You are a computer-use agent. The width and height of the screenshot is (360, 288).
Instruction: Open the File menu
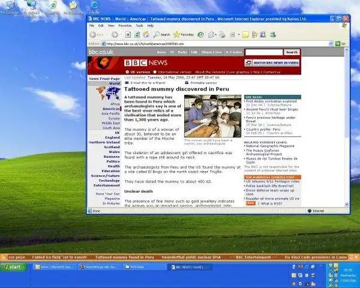[x=92, y=25]
